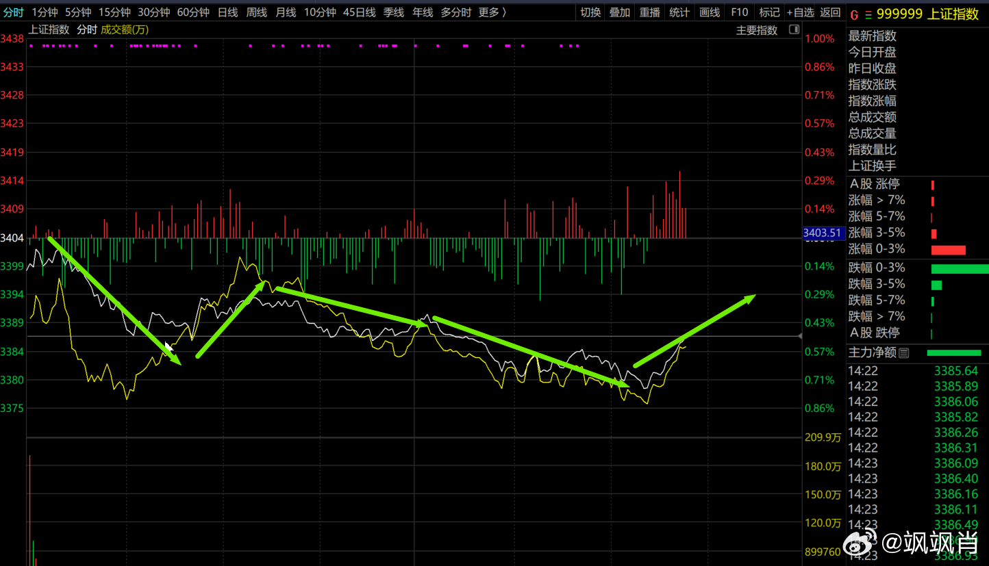989x566 pixels.
Task: Click the 统计 statistics button
Action: (679, 12)
